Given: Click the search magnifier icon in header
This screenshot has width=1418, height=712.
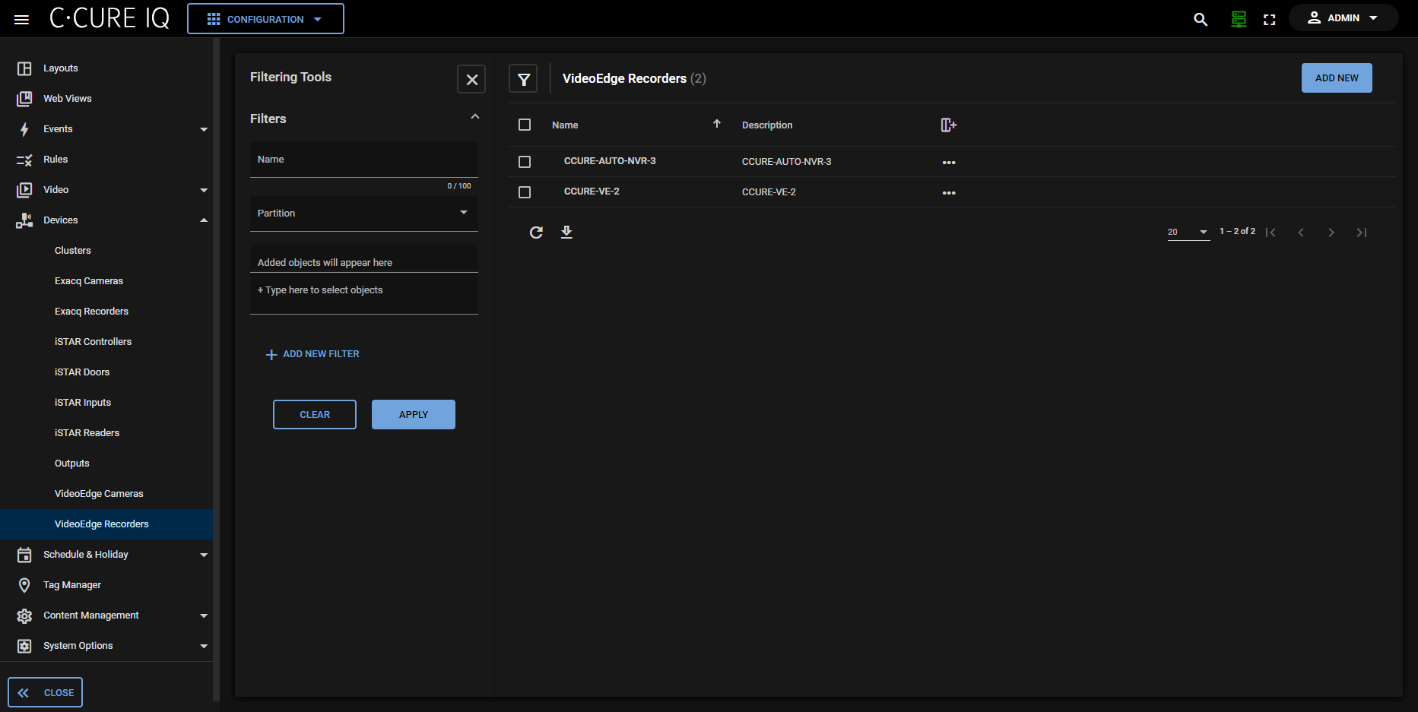Looking at the screenshot, I should tap(1201, 20).
